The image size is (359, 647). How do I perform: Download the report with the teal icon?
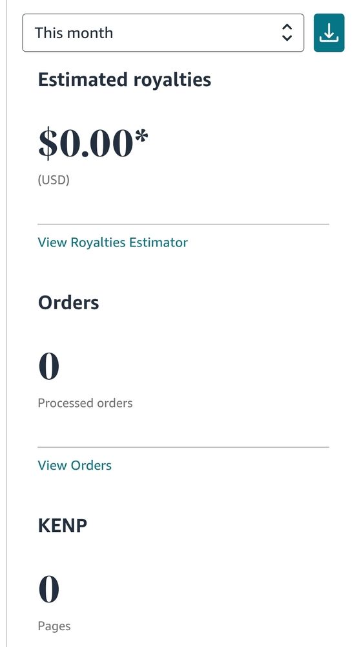tap(329, 32)
